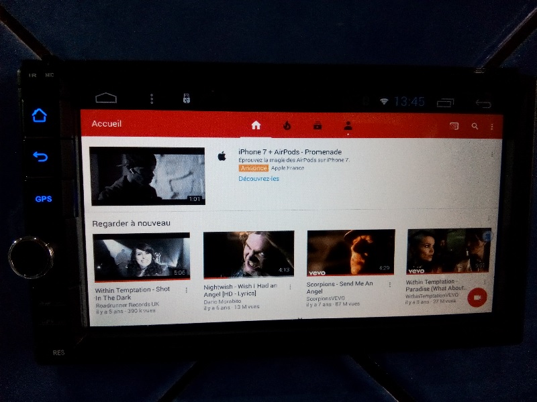
Task: Open options for Shot In The Dark video
Action: 187,290
